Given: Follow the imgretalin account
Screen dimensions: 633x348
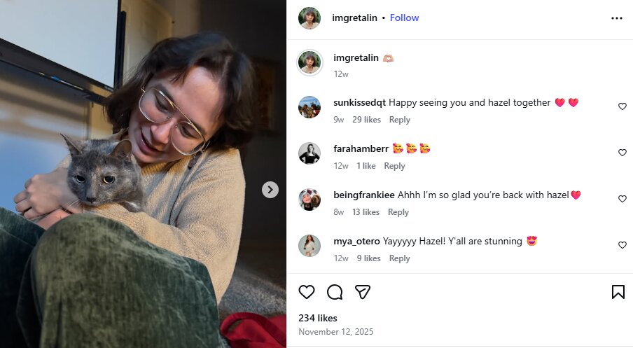Looking at the screenshot, I should click(x=404, y=18).
